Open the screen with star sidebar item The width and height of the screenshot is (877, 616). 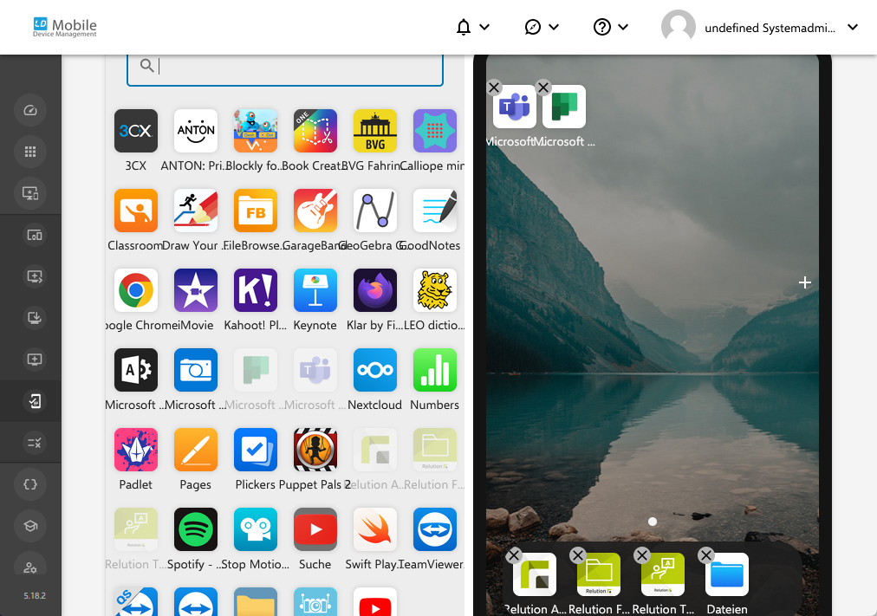pos(30,193)
